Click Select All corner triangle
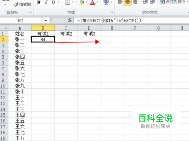The width and height of the screenshot is (189, 141). pos(4,28)
